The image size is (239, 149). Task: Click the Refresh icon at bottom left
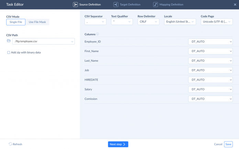coord(10,144)
